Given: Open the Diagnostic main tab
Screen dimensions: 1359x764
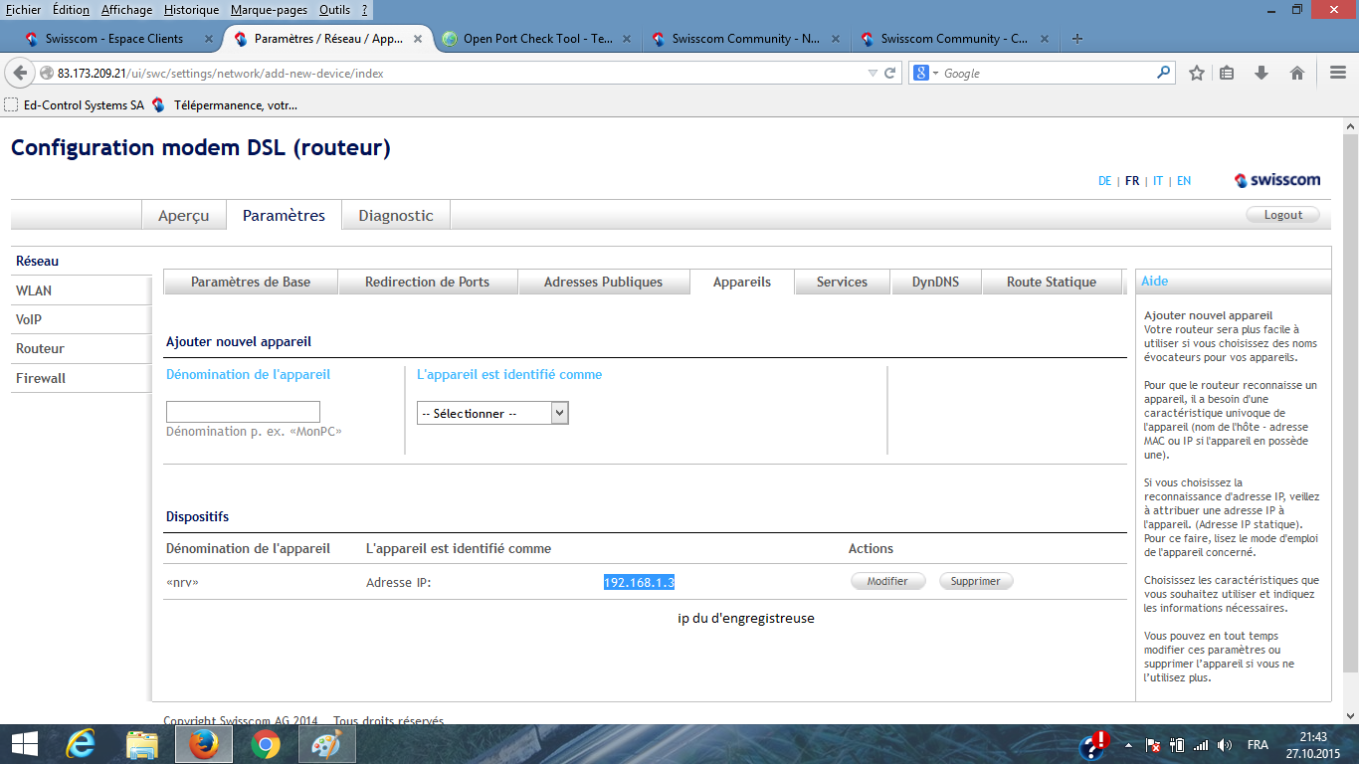Looking at the screenshot, I should coord(396,215).
